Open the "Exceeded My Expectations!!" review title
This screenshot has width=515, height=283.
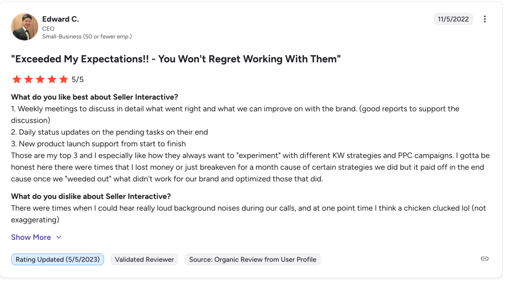[x=176, y=59]
